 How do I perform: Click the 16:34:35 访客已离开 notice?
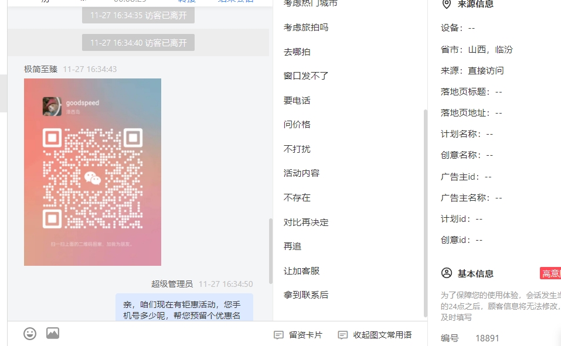tap(138, 15)
